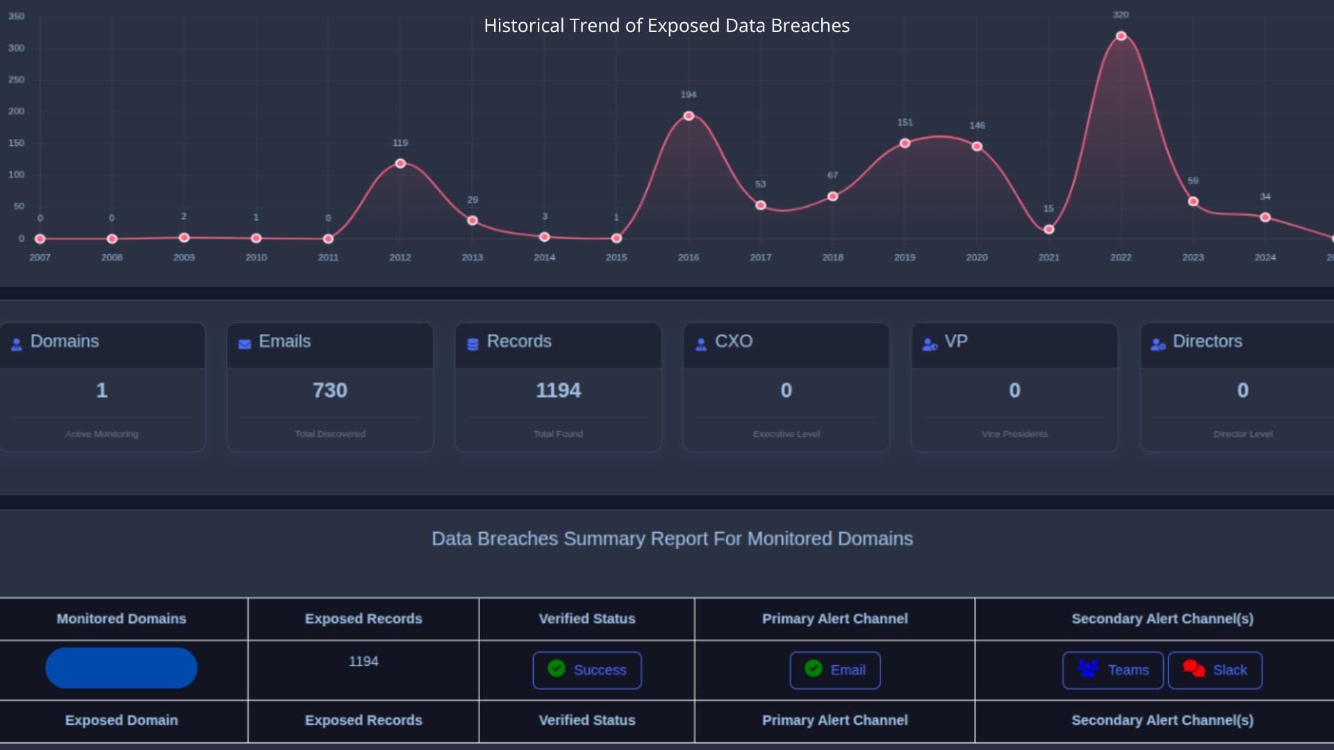Click the executive icon on the CXO card

700,343
